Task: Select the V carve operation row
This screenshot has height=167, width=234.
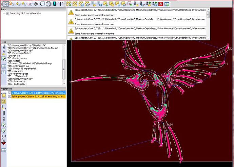Action: click(38, 93)
